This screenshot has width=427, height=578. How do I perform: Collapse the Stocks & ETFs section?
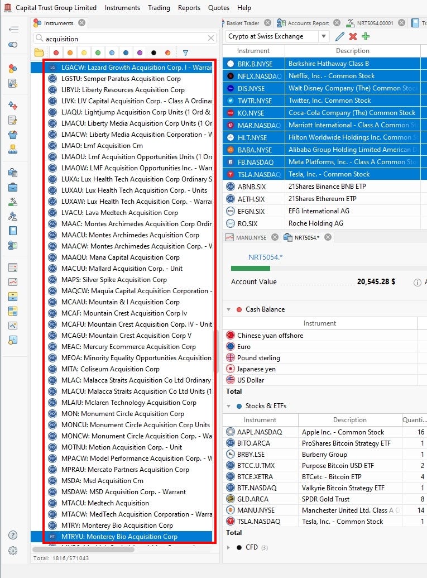click(228, 406)
